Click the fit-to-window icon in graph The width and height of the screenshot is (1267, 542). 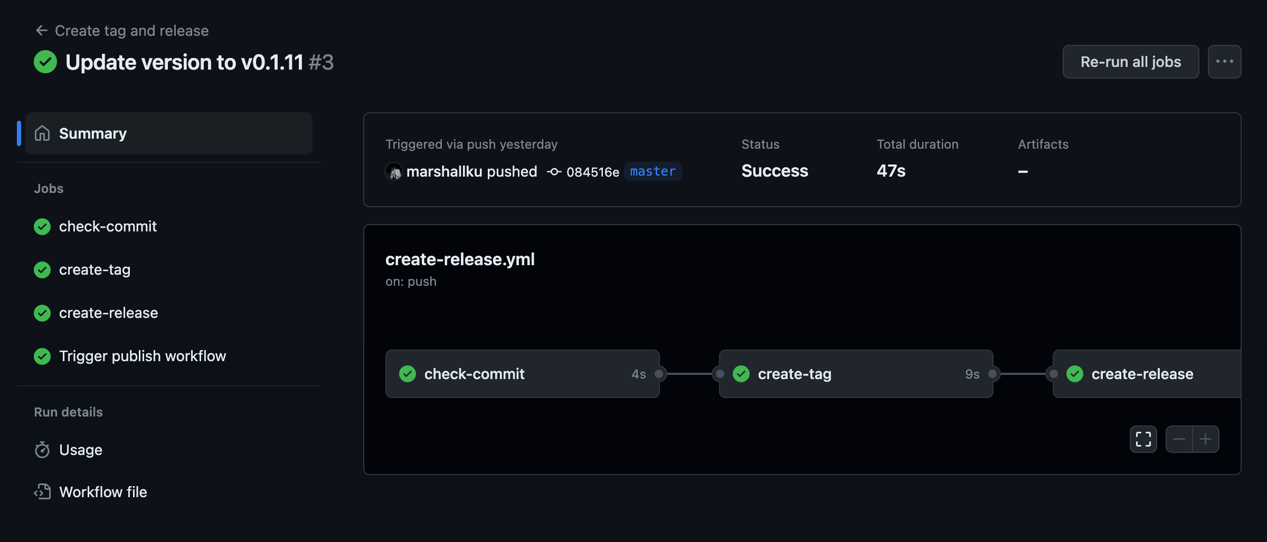(x=1142, y=439)
